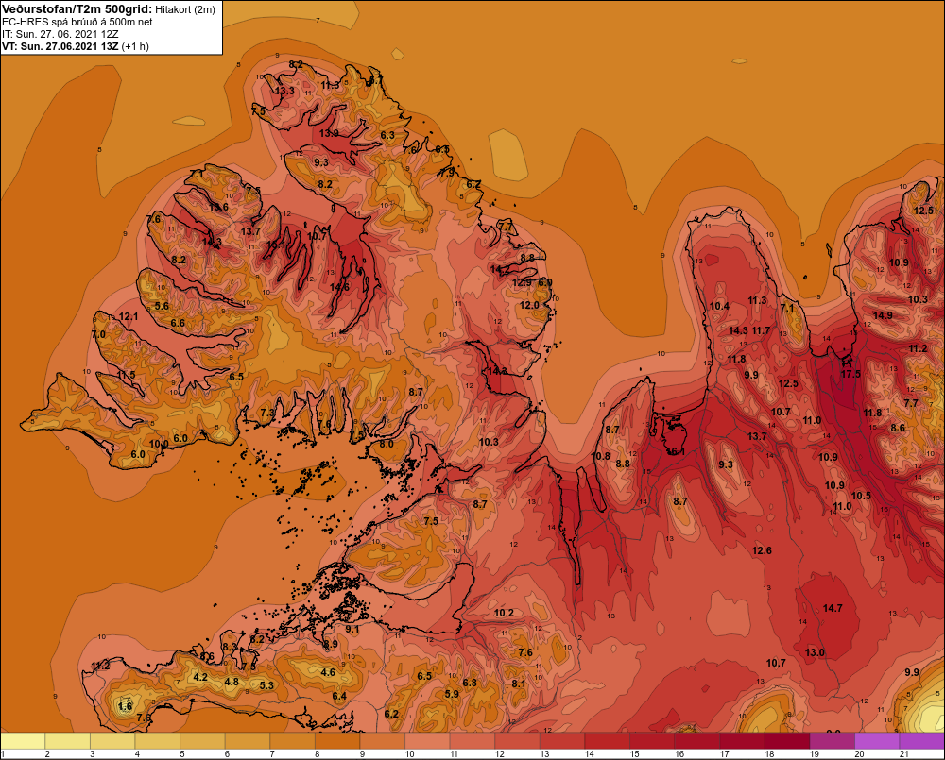Select the 10.4 temperature value
The height and width of the screenshot is (760, 945).
(x=719, y=306)
